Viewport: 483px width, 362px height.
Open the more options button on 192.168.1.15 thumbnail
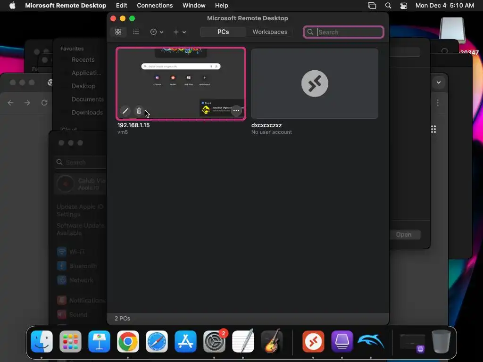(236, 110)
